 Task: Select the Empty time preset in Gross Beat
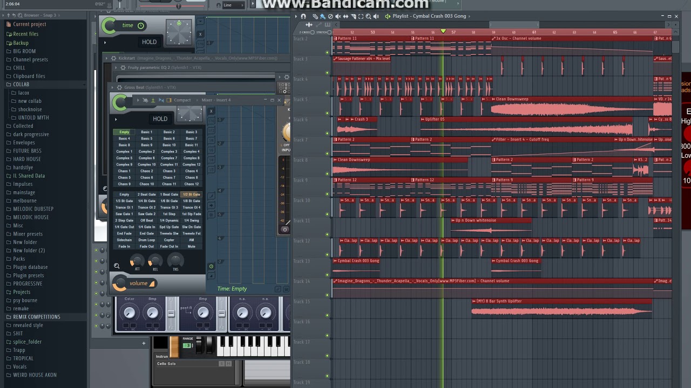point(124,132)
